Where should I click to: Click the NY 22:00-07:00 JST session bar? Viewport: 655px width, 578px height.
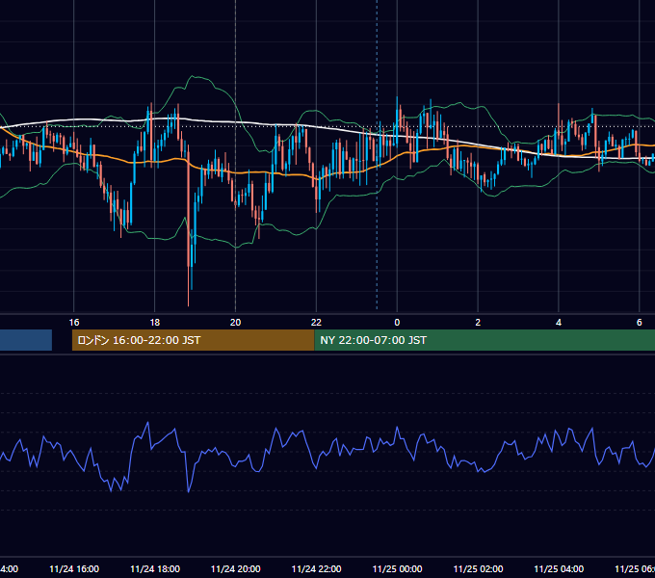pos(485,340)
